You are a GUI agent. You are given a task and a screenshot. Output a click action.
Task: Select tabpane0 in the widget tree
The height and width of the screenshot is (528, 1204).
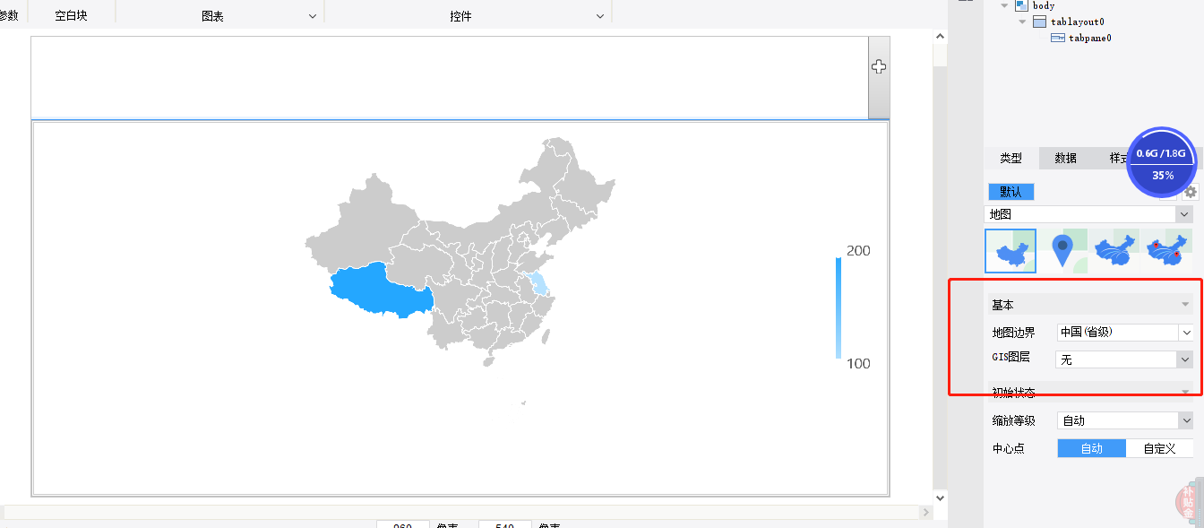point(1089,38)
